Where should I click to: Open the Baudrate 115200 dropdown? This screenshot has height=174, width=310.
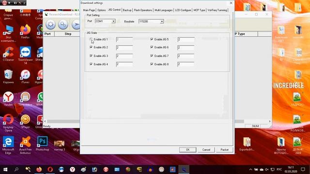coord(162,21)
